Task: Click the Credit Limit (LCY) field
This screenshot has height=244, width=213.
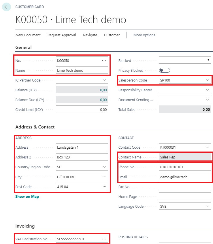Action: tap(82, 109)
